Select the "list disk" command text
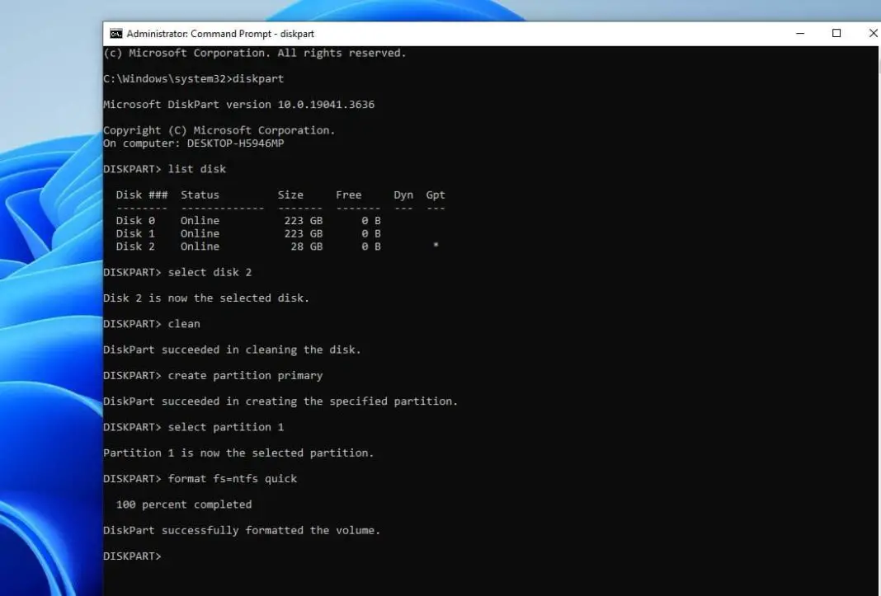Viewport: 881px width, 596px height. pos(196,168)
